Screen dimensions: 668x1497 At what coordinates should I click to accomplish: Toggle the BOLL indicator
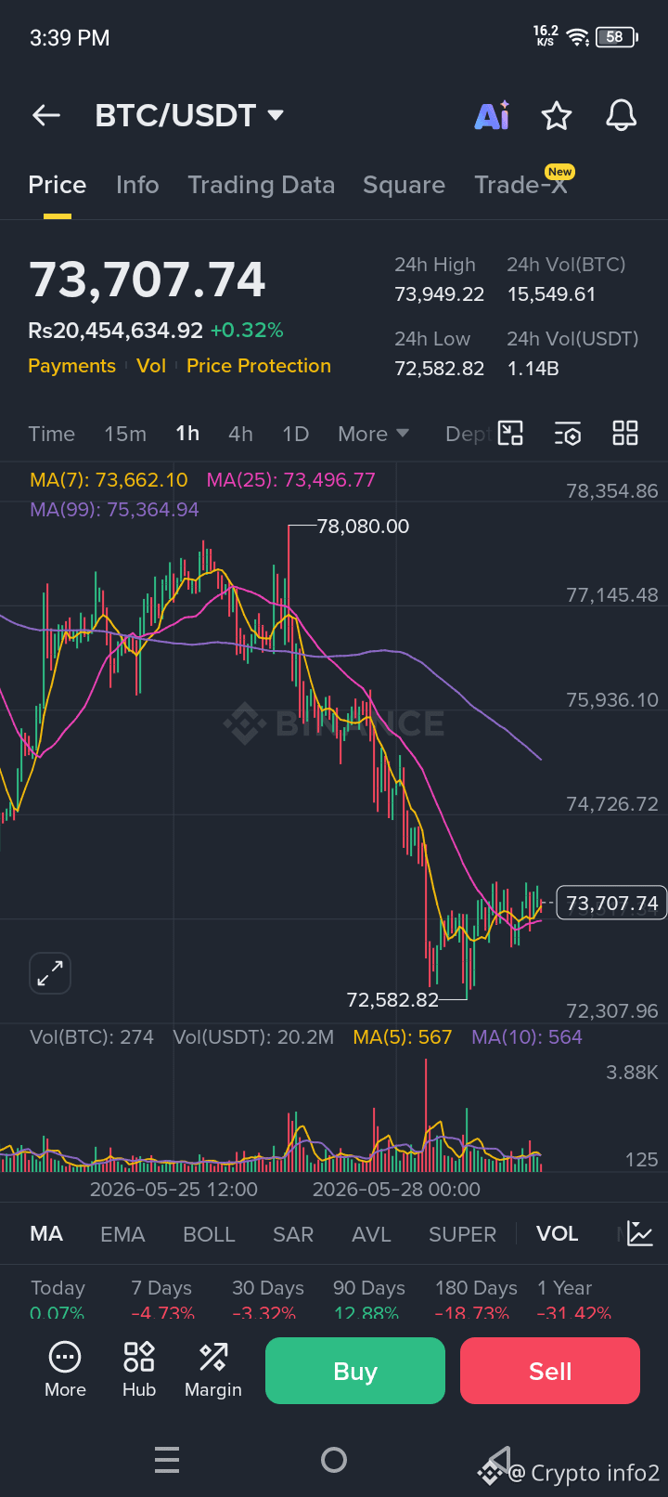(x=209, y=1234)
